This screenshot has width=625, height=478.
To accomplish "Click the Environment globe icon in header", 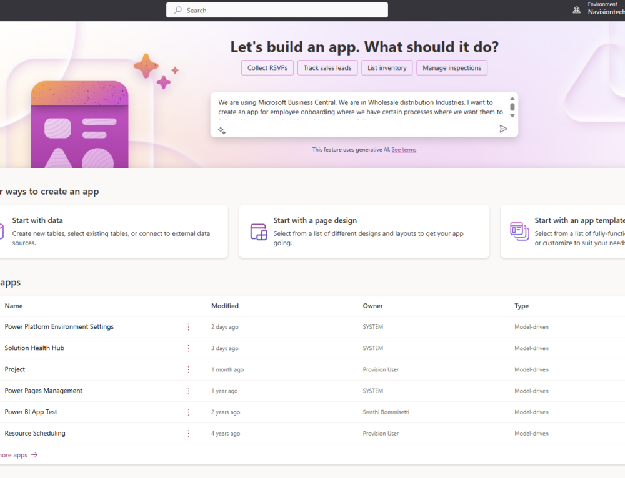I will click(576, 10).
